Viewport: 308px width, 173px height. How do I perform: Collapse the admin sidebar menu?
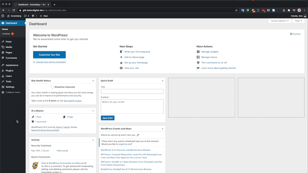(x=11, y=92)
